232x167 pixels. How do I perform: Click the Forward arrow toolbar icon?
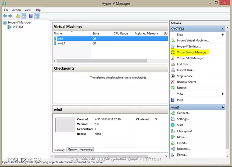(10, 16)
